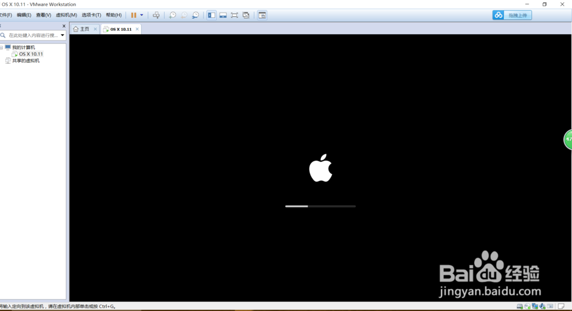Viewport: 572px width, 311px height.
Task: Click the library search input field
Action: click(x=33, y=35)
